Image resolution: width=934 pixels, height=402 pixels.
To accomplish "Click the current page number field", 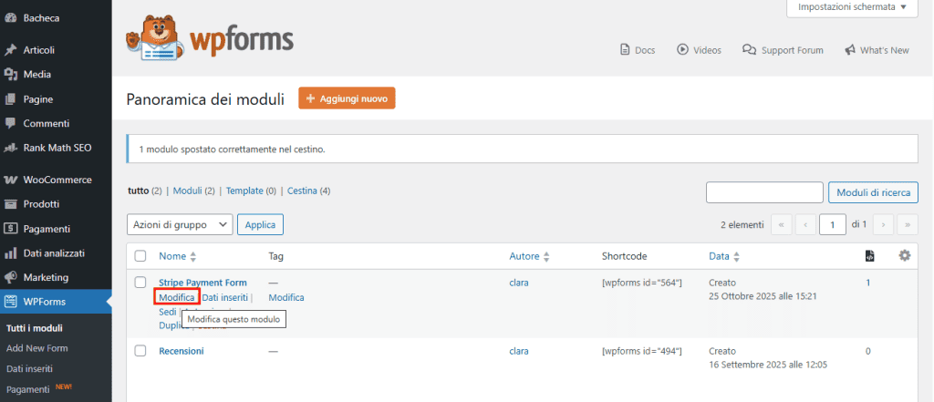I will coord(832,224).
